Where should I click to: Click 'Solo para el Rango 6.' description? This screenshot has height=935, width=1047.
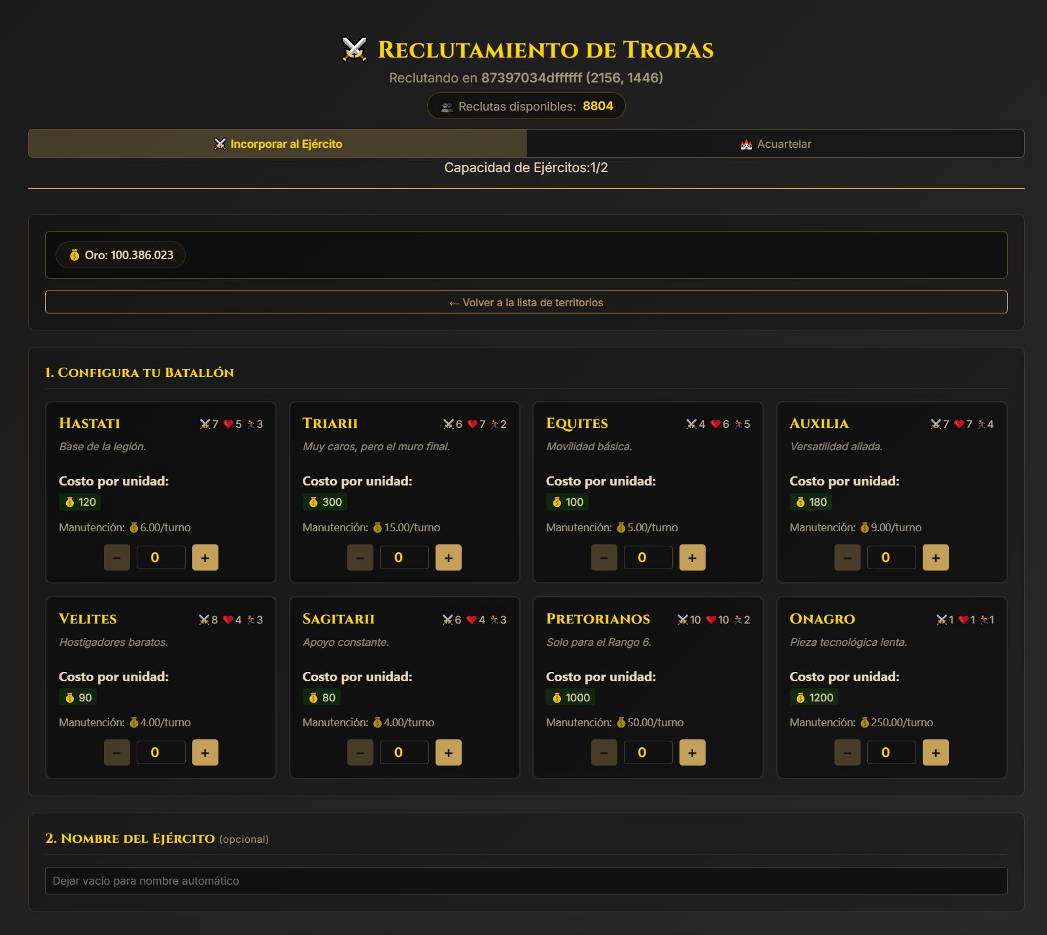[x=599, y=643]
